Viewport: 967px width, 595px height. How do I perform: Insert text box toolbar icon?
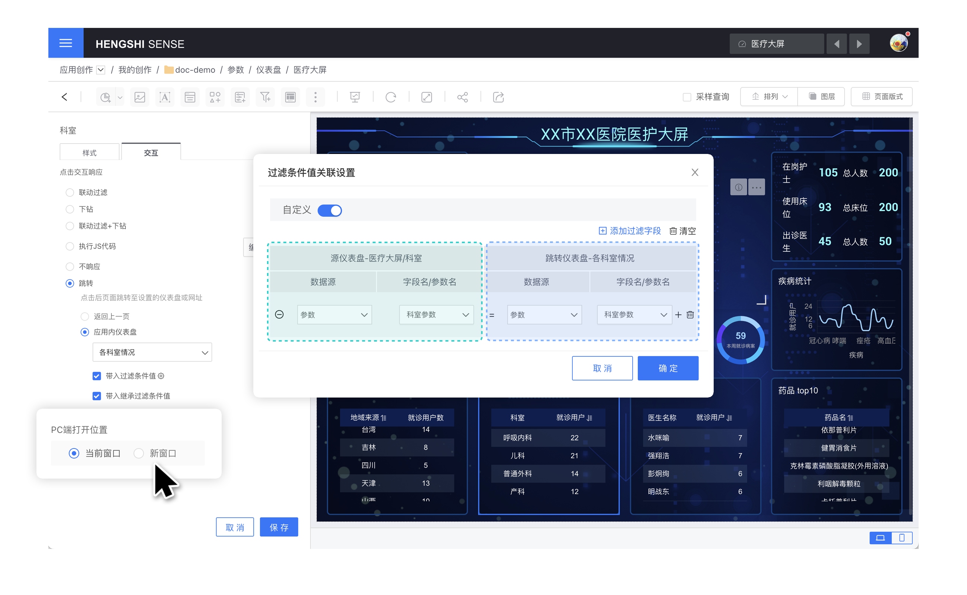165,97
